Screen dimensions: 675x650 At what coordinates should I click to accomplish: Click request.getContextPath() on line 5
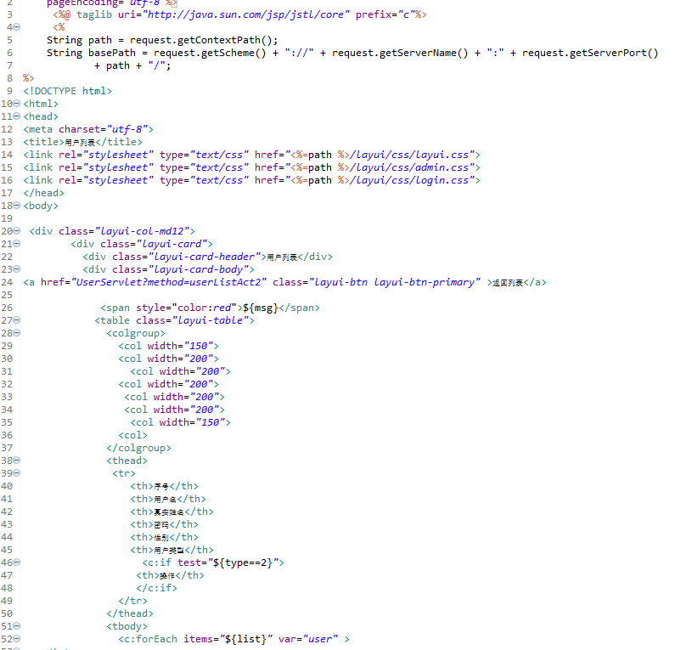201,40
